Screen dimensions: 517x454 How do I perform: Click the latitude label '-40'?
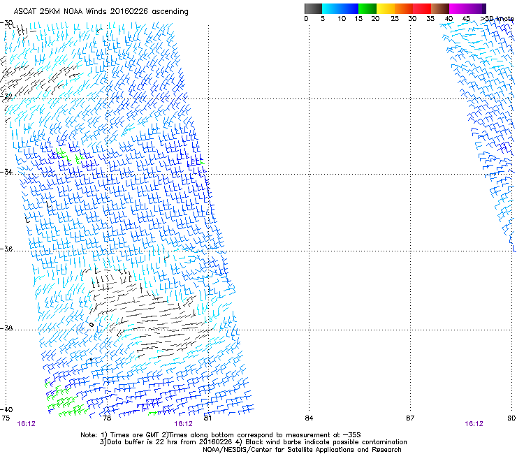coord(6,409)
